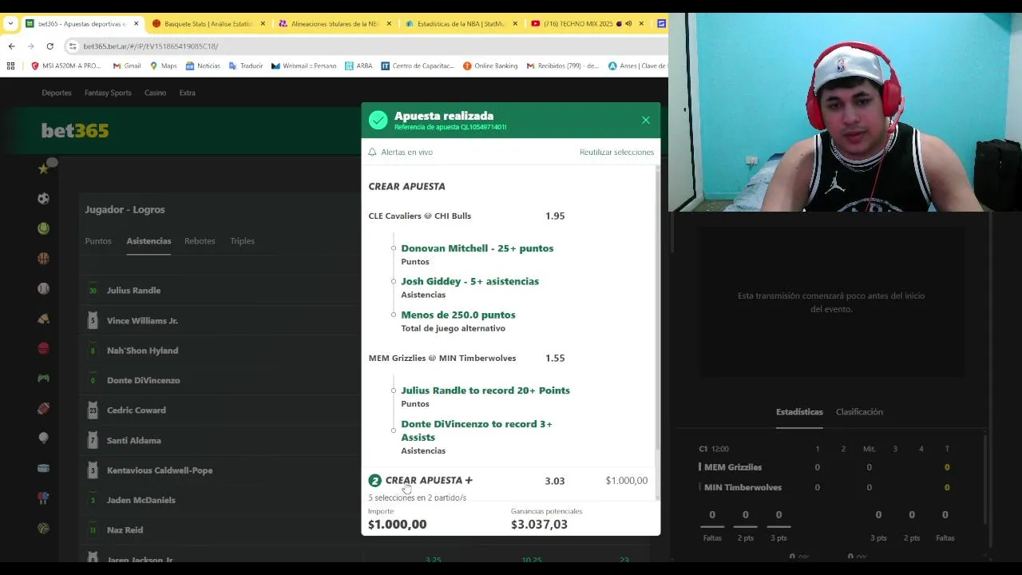Image resolution: width=1022 pixels, height=575 pixels.
Task: Select the red cricket ball icon
Action: 43,348
